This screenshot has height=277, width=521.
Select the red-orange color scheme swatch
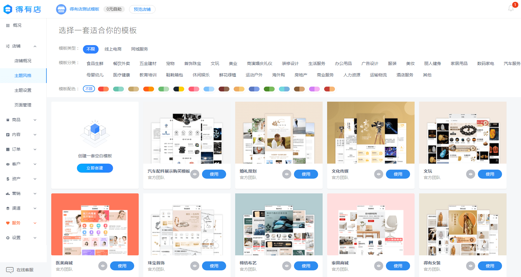coord(103,89)
